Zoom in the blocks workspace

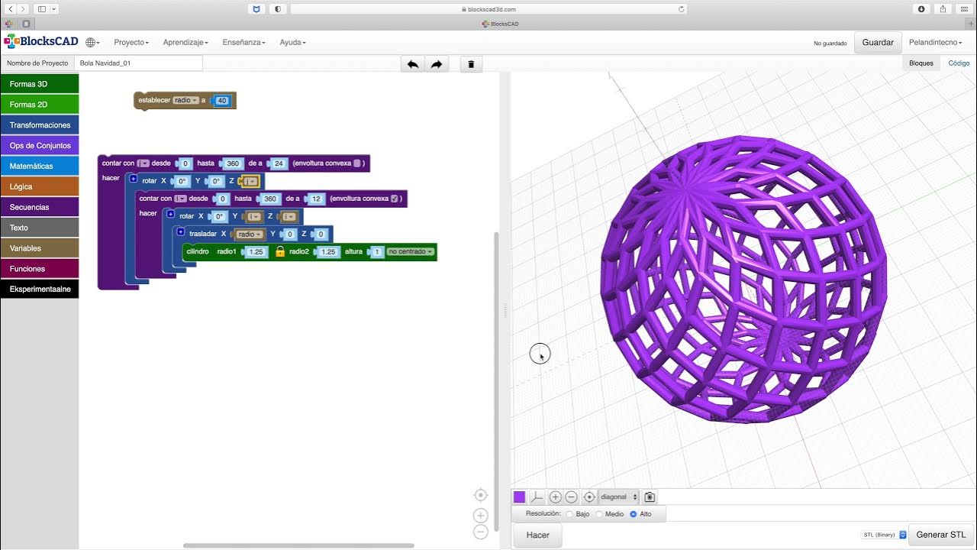click(480, 516)
